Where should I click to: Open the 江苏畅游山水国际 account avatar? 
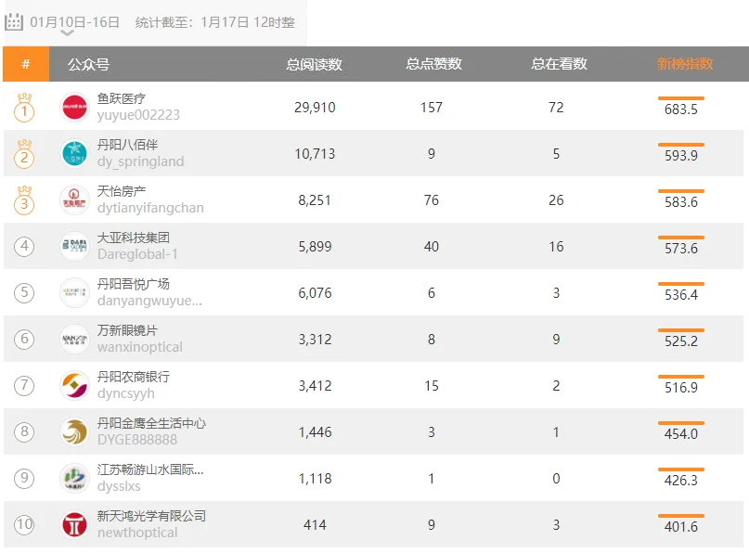74,478
